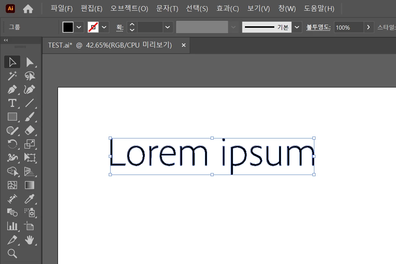
Task: Select the Blend tool
Action: point(12,212)
